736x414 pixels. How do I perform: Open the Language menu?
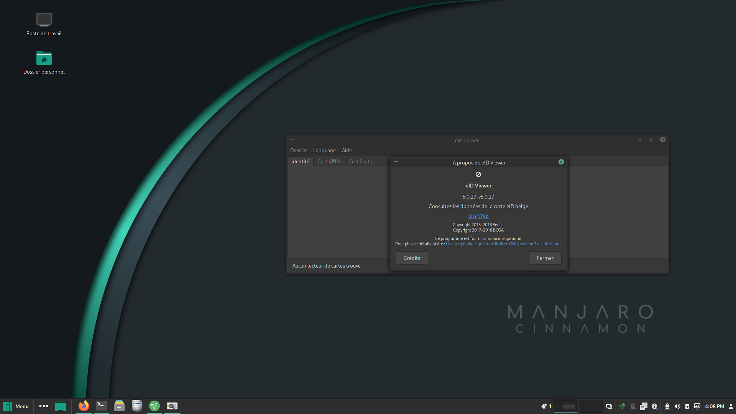click(x=324, y=150)
